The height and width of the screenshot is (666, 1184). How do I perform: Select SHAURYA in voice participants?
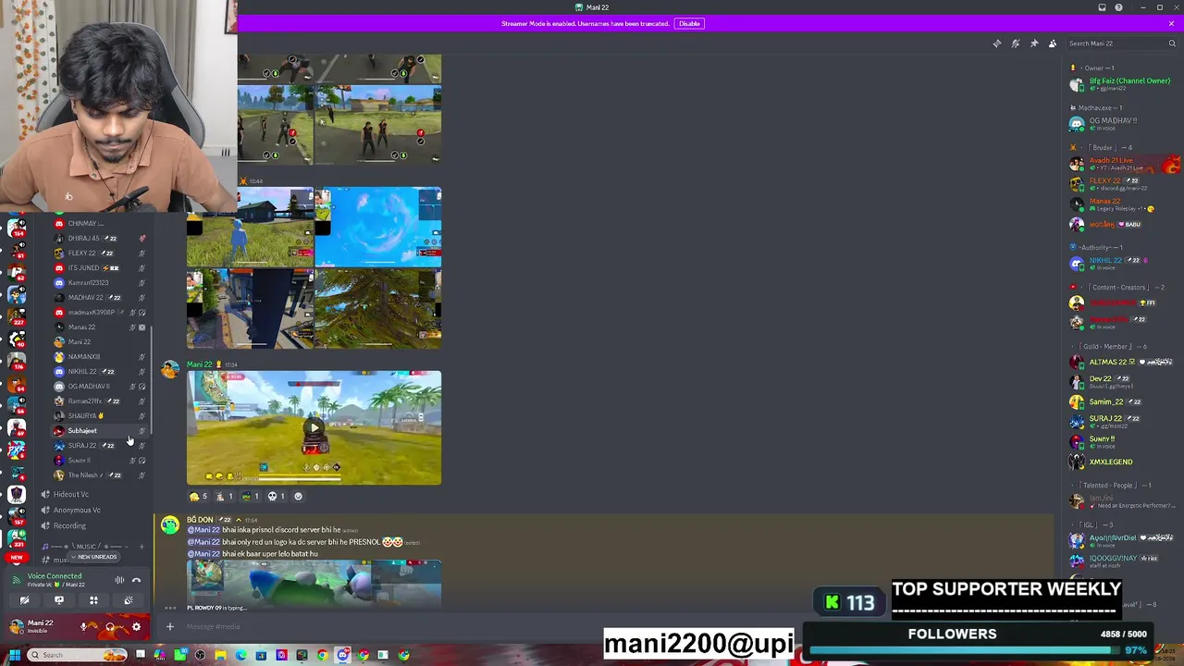(100, 415)
